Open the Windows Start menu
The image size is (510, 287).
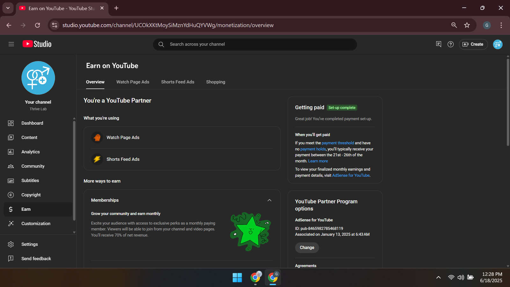(x=237, y=277)
